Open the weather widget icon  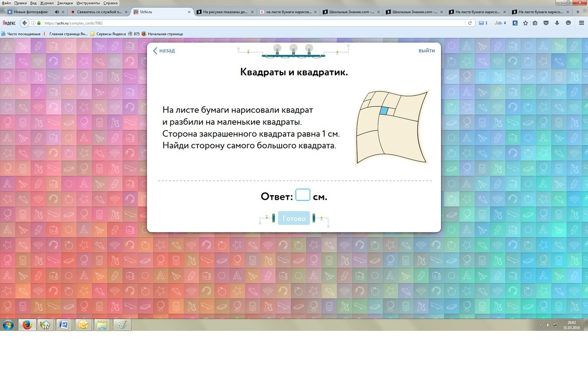499,23
